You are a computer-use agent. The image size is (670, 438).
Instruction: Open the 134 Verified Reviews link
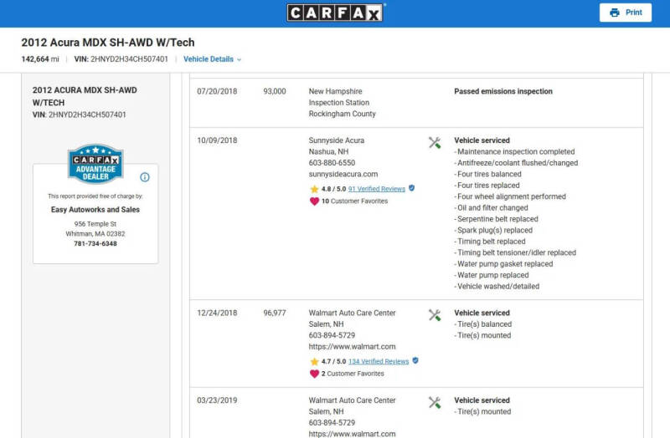[x=379, y=361]
